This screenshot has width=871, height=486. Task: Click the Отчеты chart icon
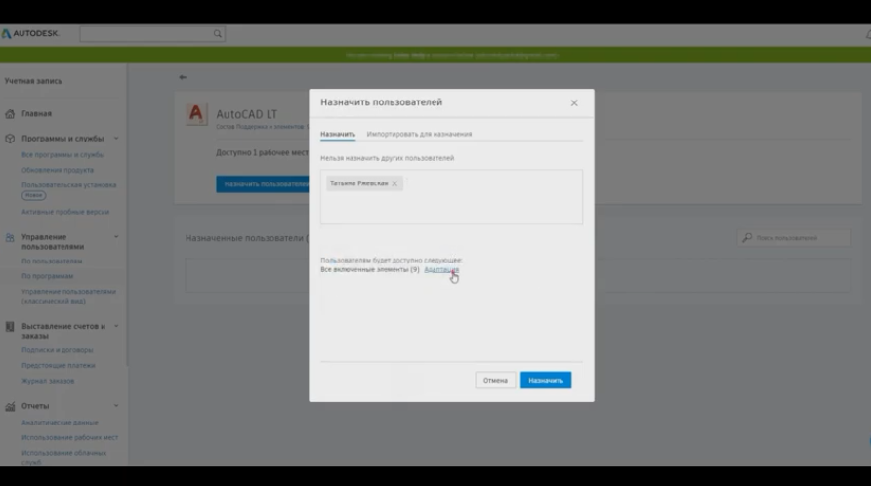pos(10,407)
